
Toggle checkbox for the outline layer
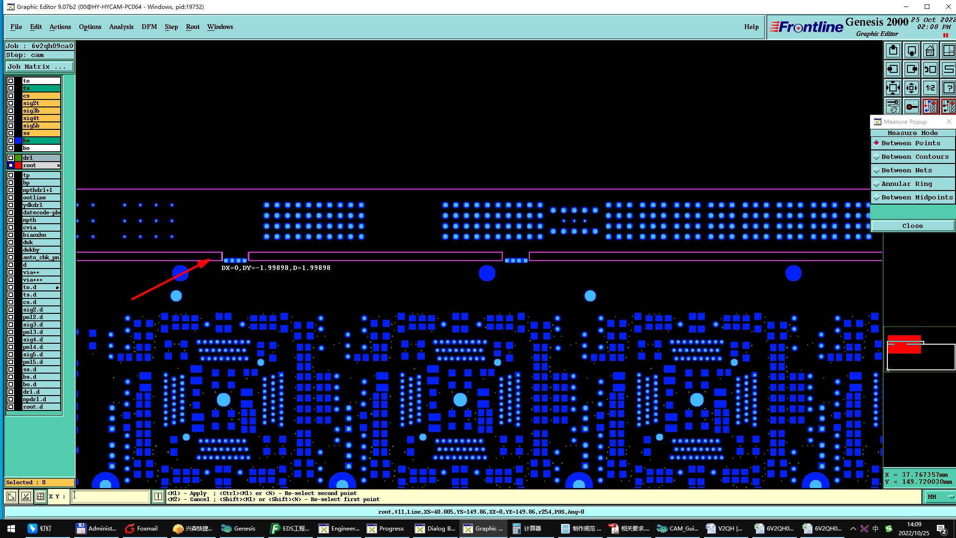coord(11,198)
